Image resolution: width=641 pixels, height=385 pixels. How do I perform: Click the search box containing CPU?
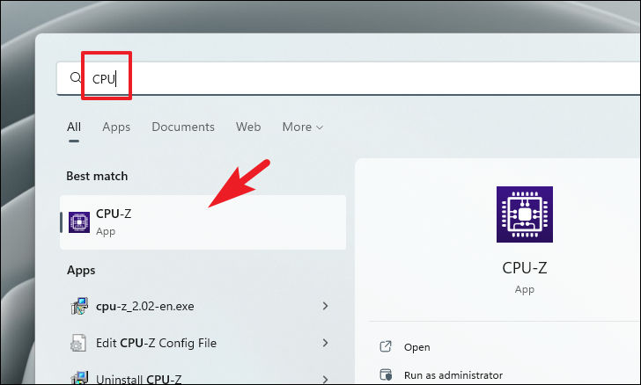(x=349, y=78)
